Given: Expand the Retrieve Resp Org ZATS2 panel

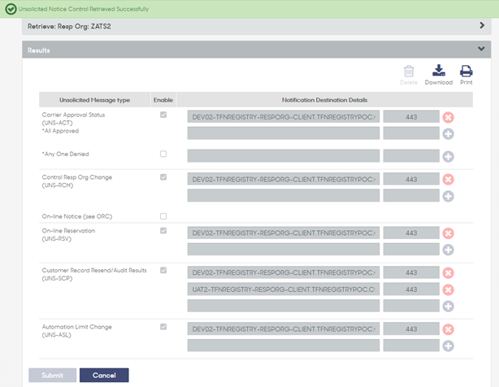Looking at the screenshot, I should coord(482,25).
